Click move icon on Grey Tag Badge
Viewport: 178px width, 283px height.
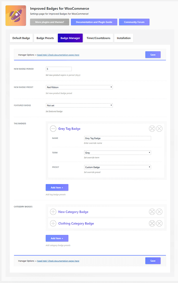tap(152, 129)
